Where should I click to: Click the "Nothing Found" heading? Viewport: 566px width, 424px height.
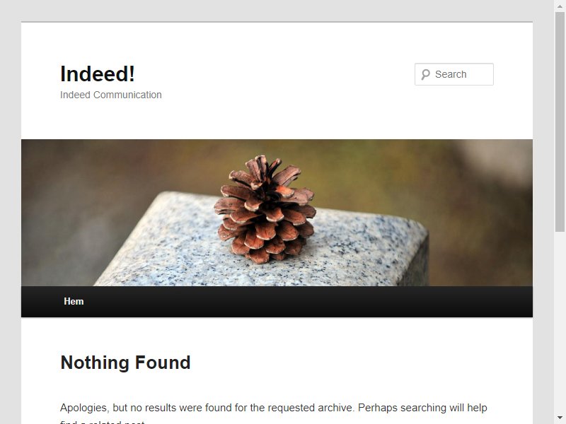point(125,363)
